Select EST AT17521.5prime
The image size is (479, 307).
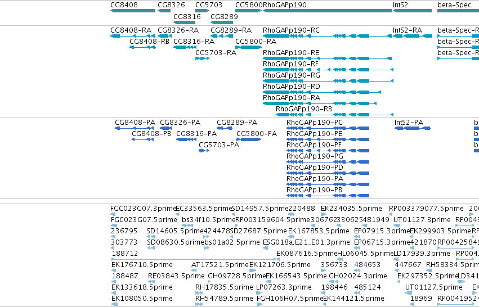[x=194, y=270]
